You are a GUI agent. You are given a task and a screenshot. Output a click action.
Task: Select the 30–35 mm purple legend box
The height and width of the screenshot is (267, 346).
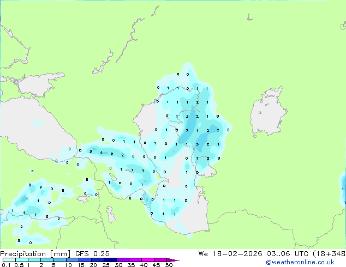[x=122, y=260]
